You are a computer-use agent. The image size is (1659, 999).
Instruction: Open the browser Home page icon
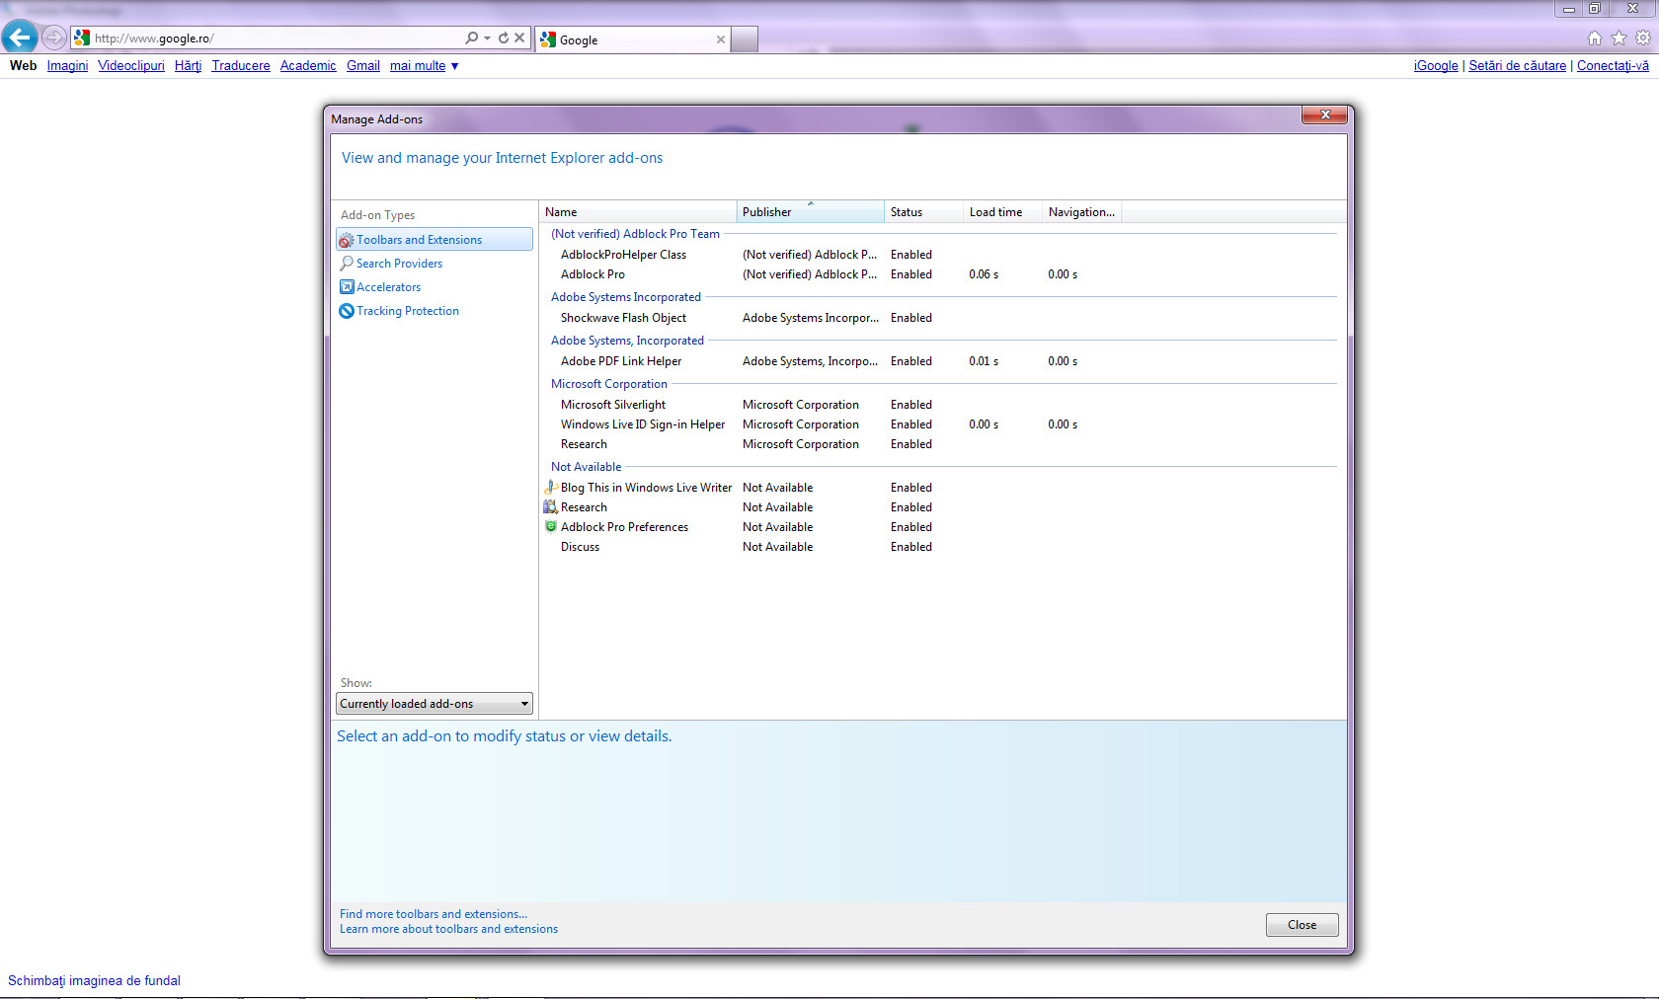pos(1594,38)
